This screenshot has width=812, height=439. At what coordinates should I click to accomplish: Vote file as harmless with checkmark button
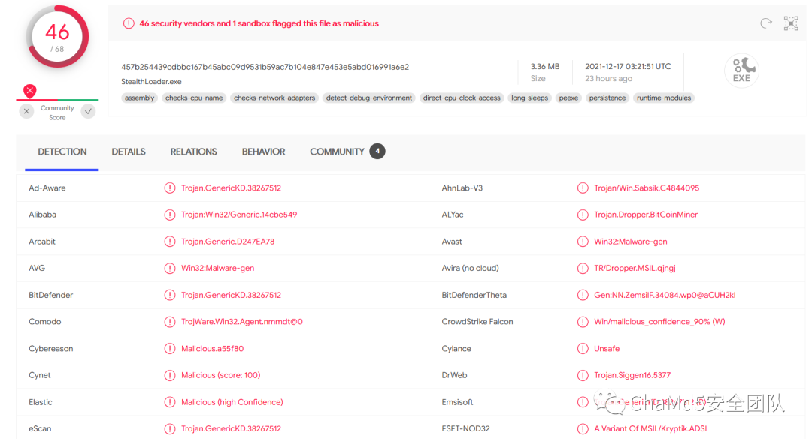[x=89, y=111]
